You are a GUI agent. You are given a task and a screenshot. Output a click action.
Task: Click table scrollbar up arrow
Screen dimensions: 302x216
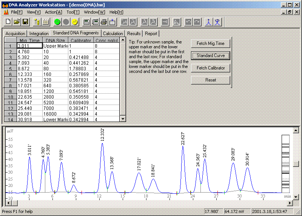tap(123, 40)
